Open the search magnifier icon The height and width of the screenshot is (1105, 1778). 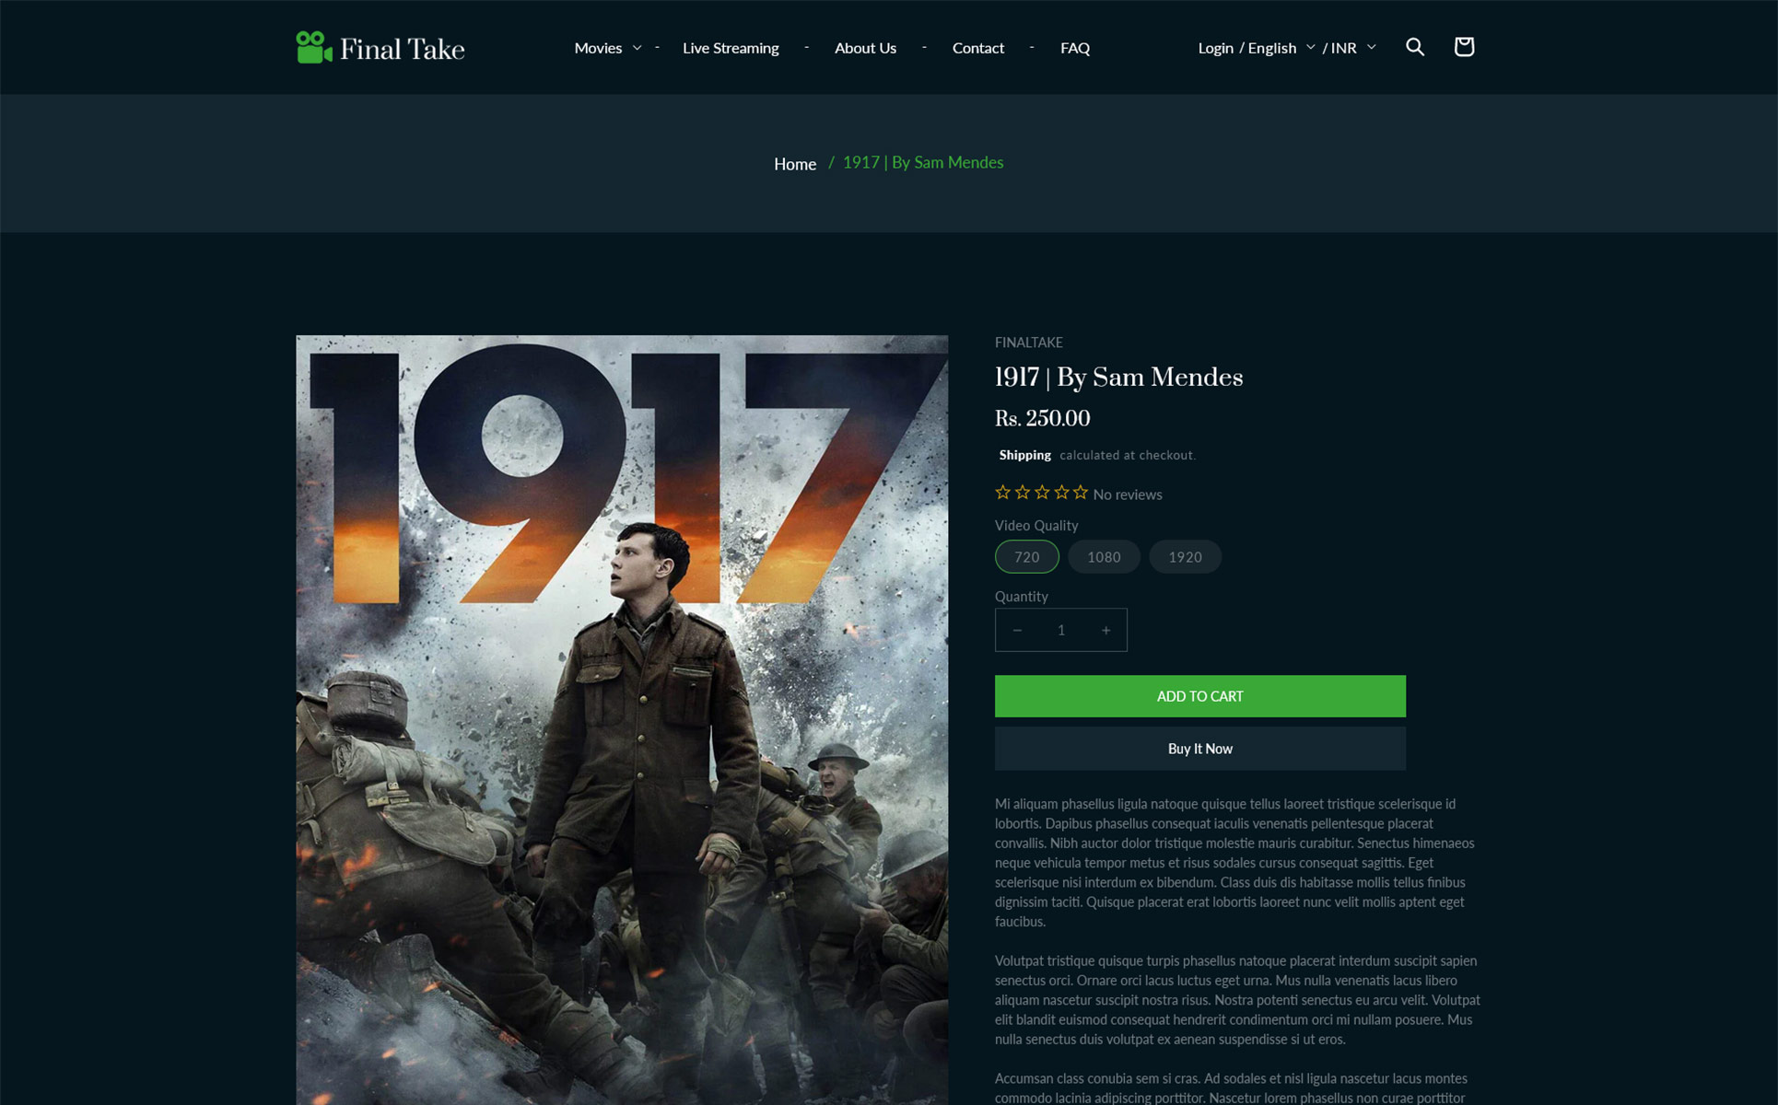pos(1415,47)
